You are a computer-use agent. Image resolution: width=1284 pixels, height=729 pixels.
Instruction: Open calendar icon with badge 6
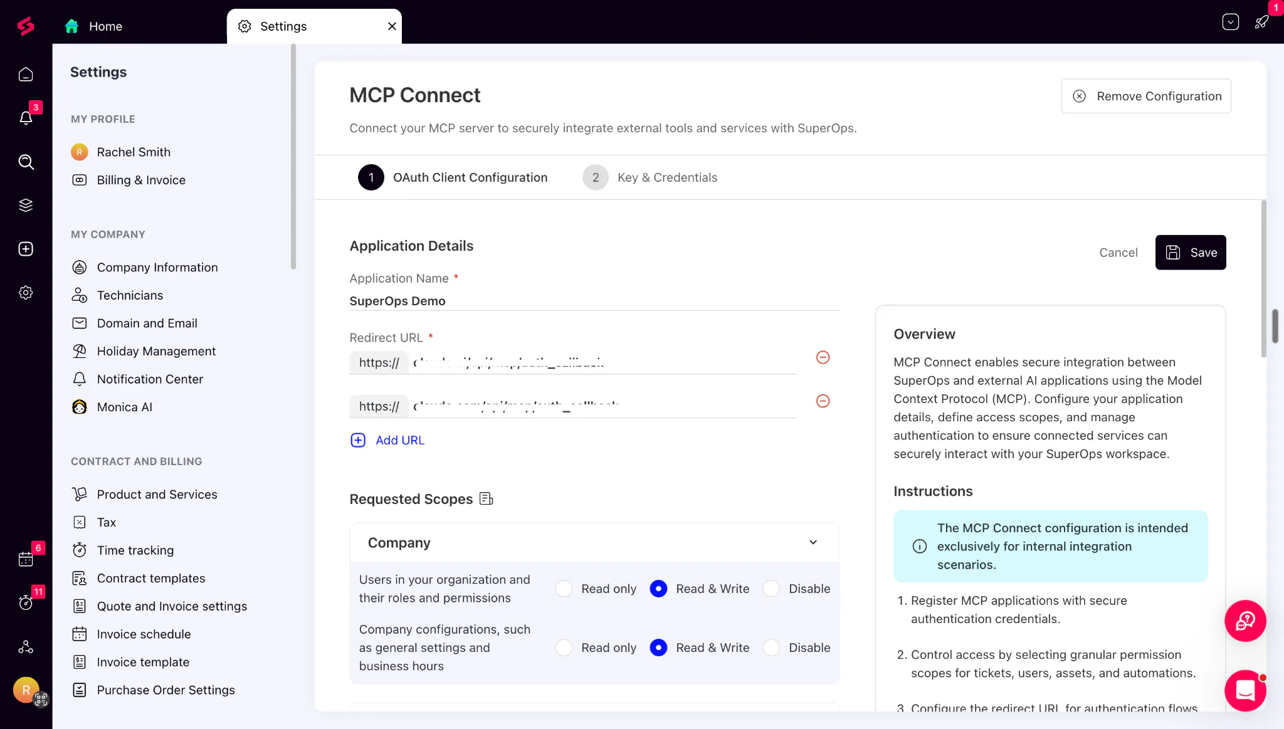click(x=26, y=559)
